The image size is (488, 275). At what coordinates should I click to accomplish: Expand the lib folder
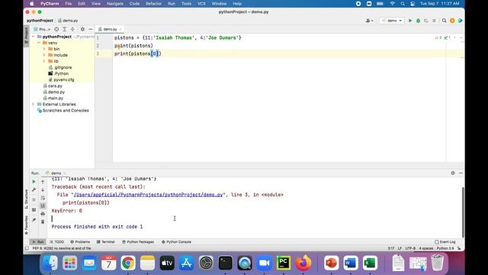pyautogui.click(x=44, y=61)
